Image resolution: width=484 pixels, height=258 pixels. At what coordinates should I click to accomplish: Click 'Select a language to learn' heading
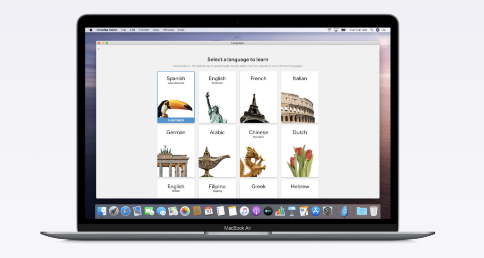(x=238, y=60)
